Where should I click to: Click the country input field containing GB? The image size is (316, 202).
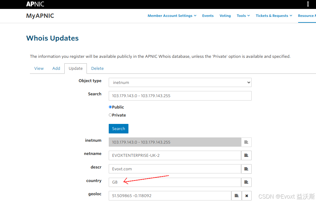175,182
